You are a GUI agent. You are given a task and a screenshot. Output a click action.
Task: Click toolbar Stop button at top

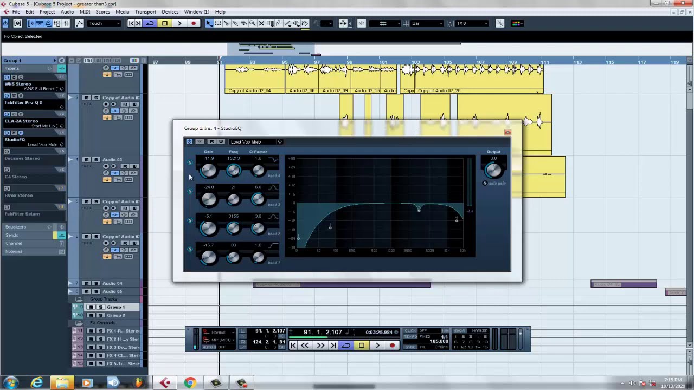point(165,23)
